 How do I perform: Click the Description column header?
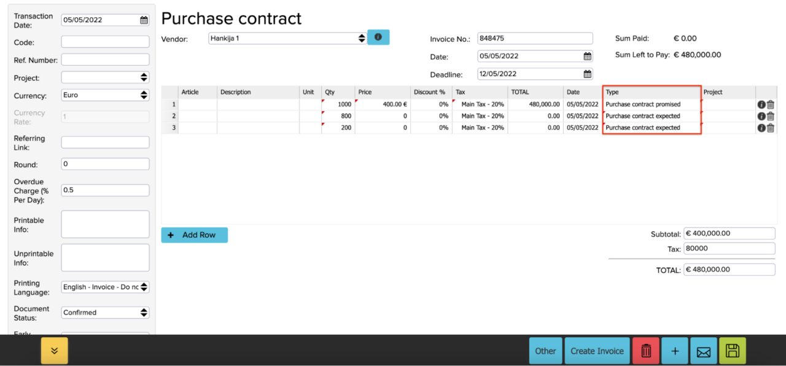point(258,92)
